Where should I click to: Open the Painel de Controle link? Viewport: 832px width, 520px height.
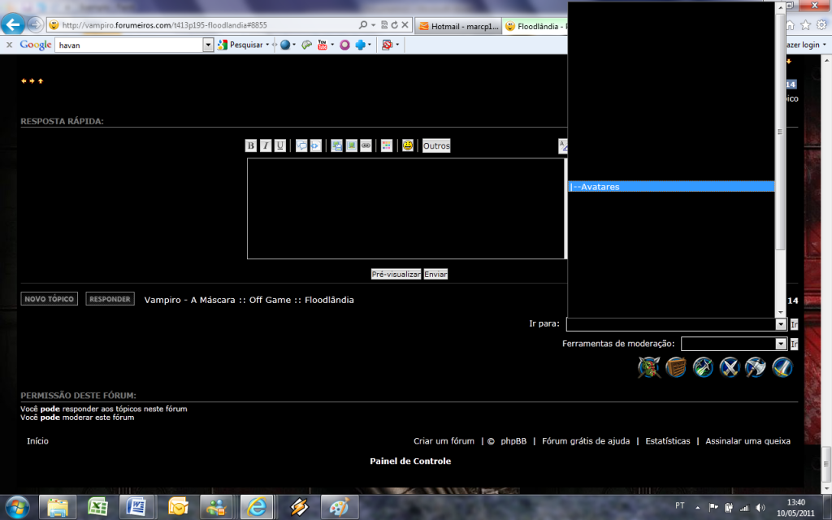pos(410,461)
